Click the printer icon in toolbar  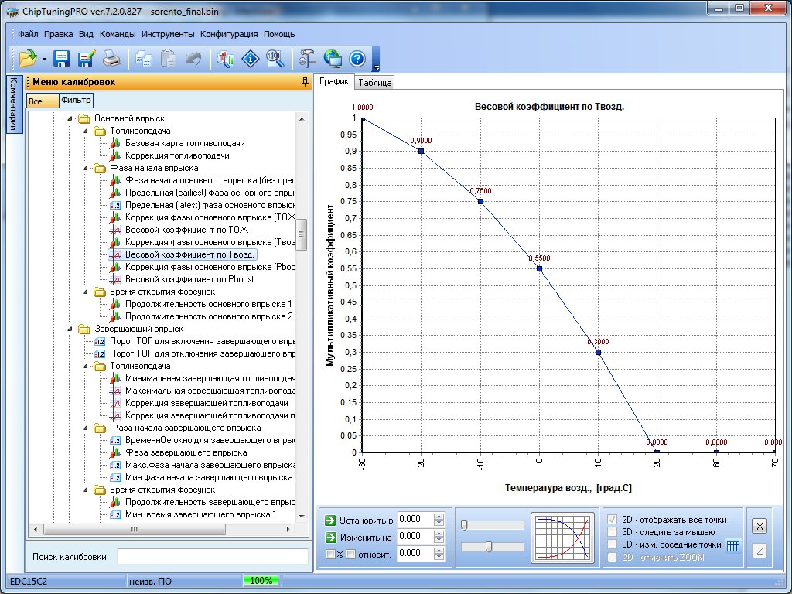coord(112,58)
